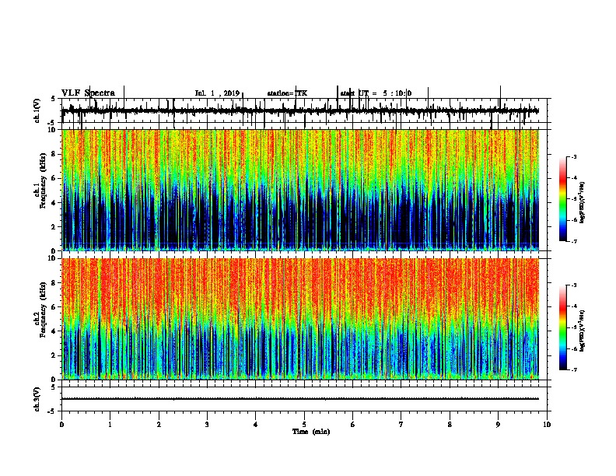
Task: Click the 'ch.1(V)' waveform axis label
Action: pos(37,110)
